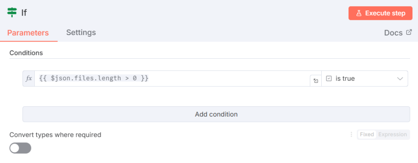Click the flask icon on Execute step
The width and height of the screenshot is (418, 163).
[359, 13]
